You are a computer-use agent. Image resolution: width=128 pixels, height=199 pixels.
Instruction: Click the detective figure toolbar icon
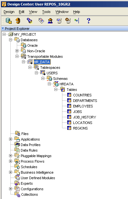pyautogui.click(x=50, y=21)
